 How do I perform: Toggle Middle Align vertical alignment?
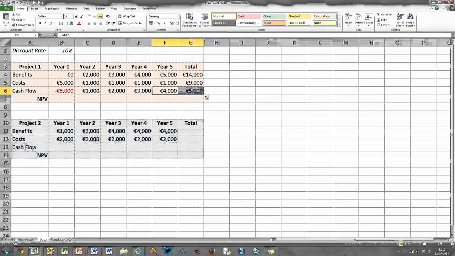pos(95,16)
